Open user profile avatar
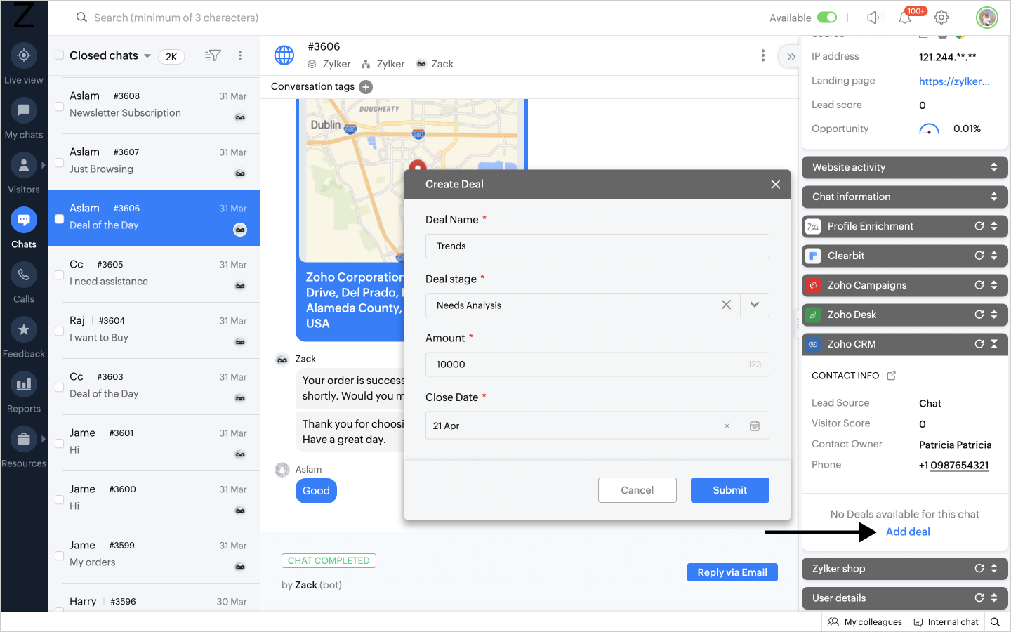Viewport: 1011px width, 632px height. (x=987, y=18)
